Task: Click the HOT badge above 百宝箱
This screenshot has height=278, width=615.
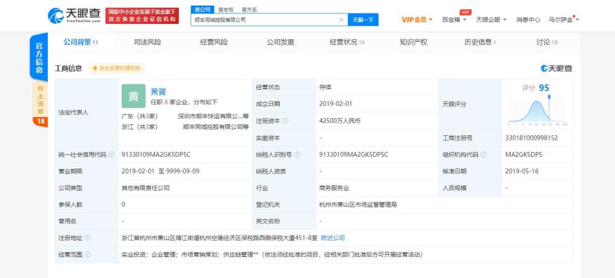Action: pos(465,12)
